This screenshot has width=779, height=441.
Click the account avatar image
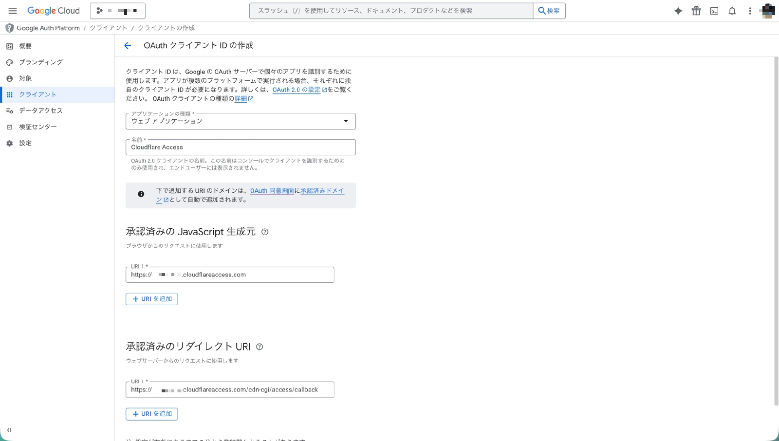coord(768,11)
